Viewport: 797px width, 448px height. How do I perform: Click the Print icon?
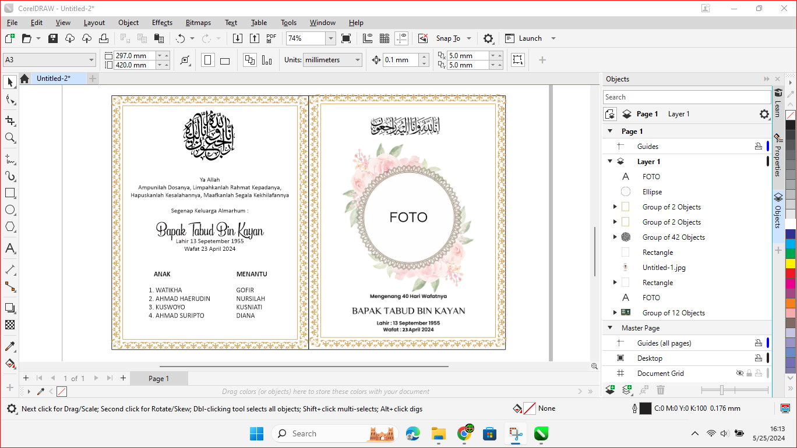coord(104,38)
